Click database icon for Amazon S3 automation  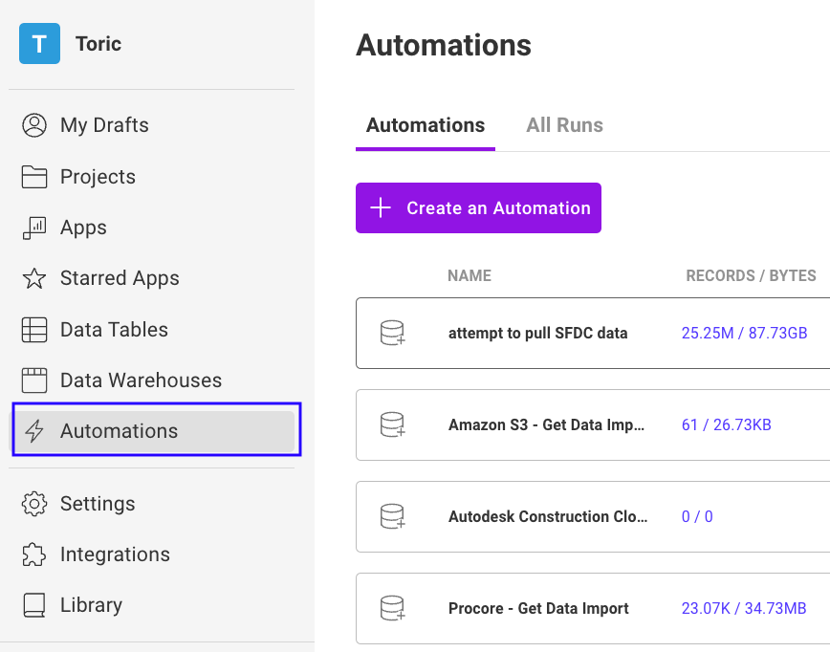tap(392, 425)
